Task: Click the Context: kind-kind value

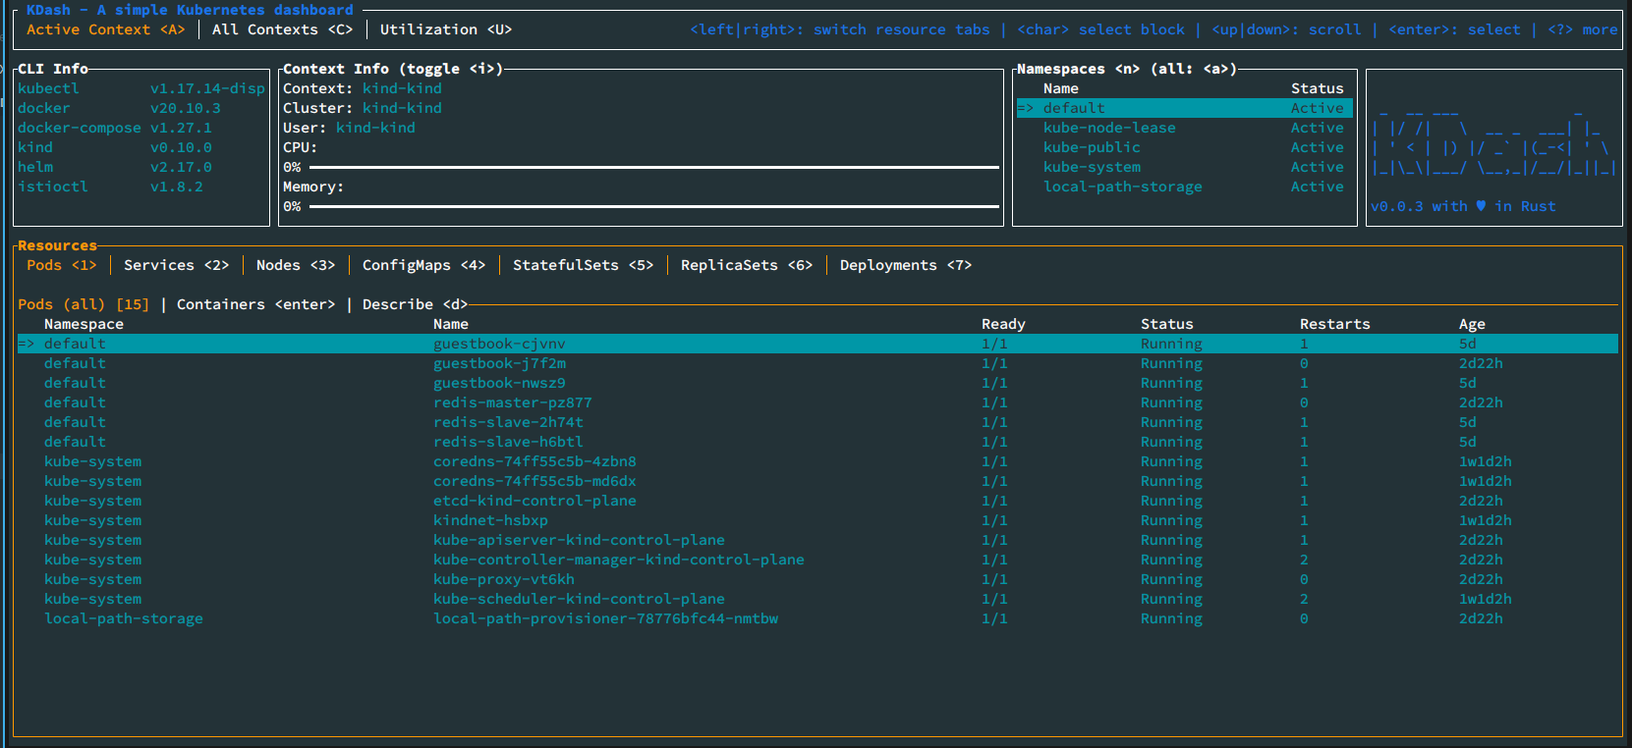Action: (x=402, y=88)
